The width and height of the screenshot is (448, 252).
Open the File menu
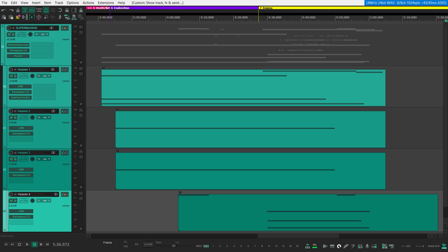click(x=4, y=3)
